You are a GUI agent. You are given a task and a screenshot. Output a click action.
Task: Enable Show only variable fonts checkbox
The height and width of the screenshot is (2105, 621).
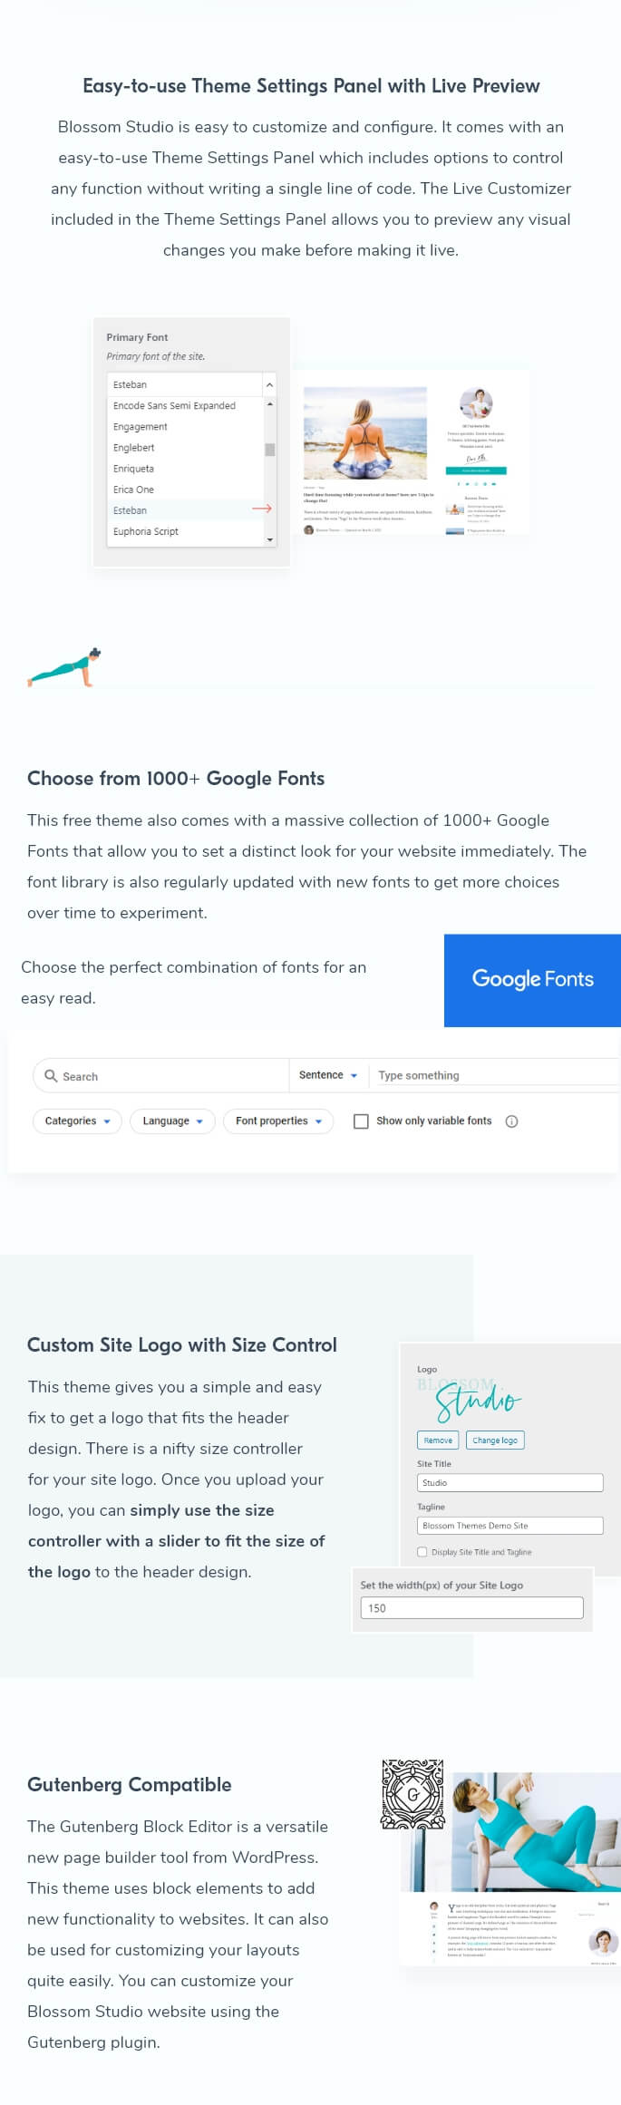point(361,1121)
